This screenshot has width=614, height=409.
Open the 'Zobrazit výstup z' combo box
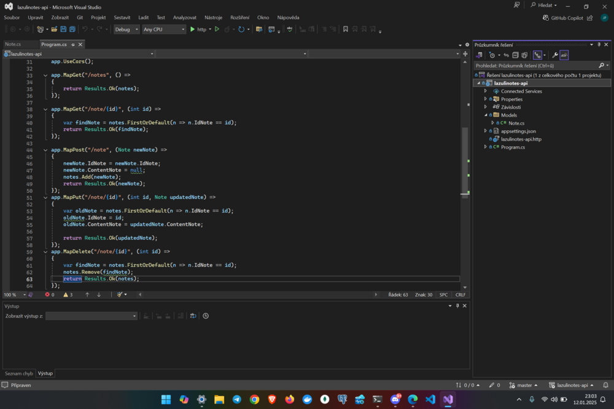[x=91, y=316]
